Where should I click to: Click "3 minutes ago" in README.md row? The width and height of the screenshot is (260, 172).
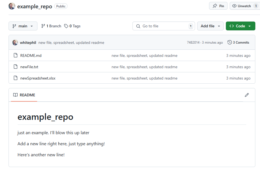(x=238, y=55)
